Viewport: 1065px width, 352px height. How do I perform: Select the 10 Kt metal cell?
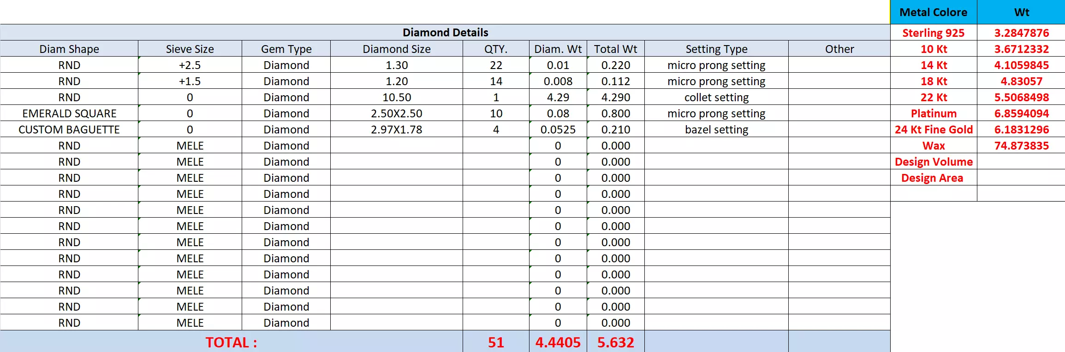pyautogui.click(x=934, y=49)
